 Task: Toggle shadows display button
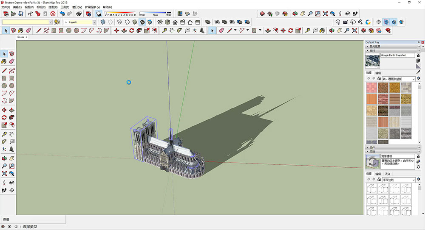pos(99,14)
